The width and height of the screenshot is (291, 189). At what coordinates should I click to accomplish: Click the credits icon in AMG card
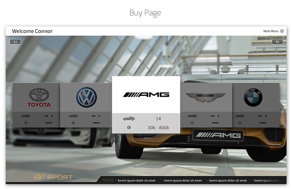(129, 128)
